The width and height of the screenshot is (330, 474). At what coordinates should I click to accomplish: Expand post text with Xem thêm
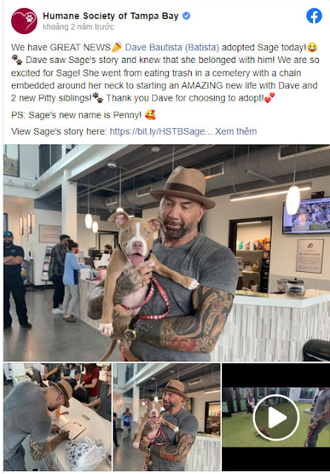tap(236, 132)
